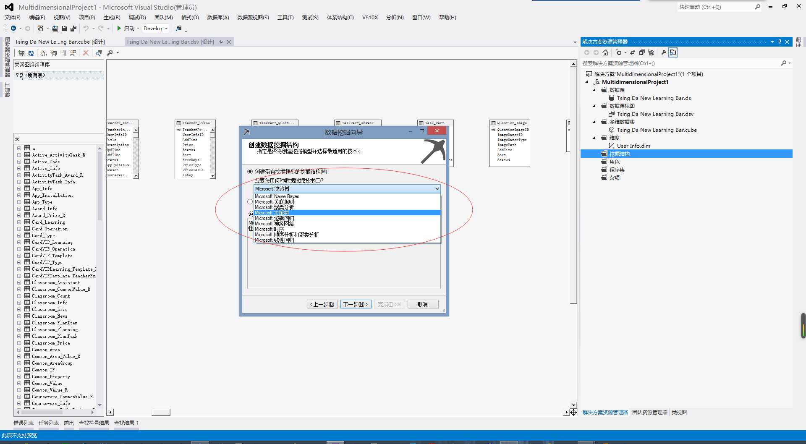Expand the Active_Info table node
This screenshot has height=444, width=806.
click(19, 168)
